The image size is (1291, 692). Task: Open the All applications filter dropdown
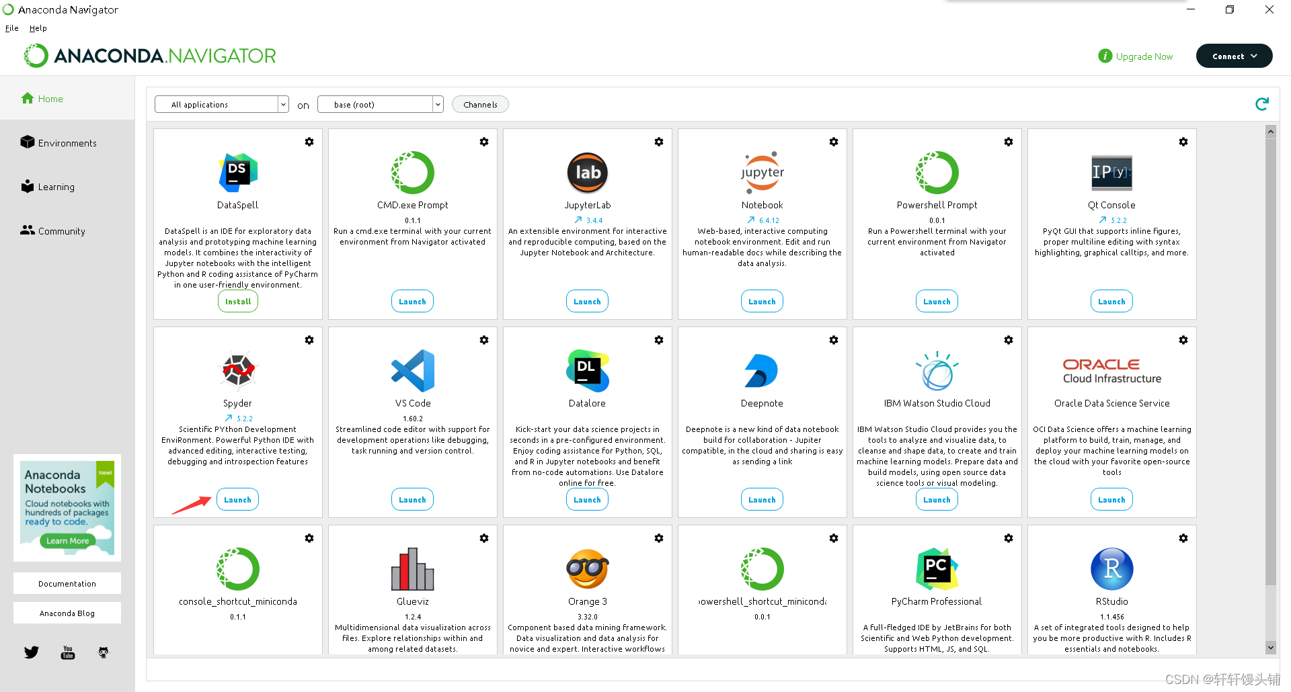(222, 104)
